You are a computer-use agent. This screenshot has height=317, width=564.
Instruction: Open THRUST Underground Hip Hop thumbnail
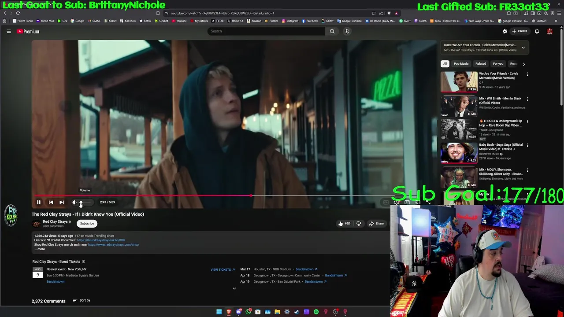point(459,129)
